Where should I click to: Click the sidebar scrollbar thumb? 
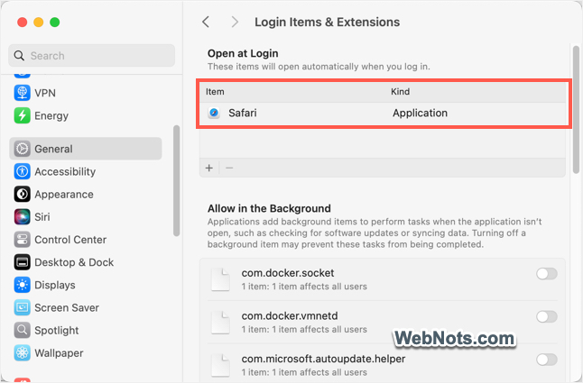[176, 181]
